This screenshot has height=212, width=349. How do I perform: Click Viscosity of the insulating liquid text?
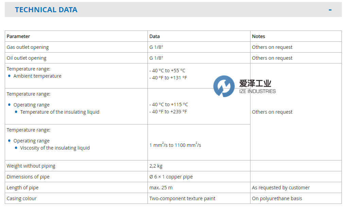tap(55, 148)
